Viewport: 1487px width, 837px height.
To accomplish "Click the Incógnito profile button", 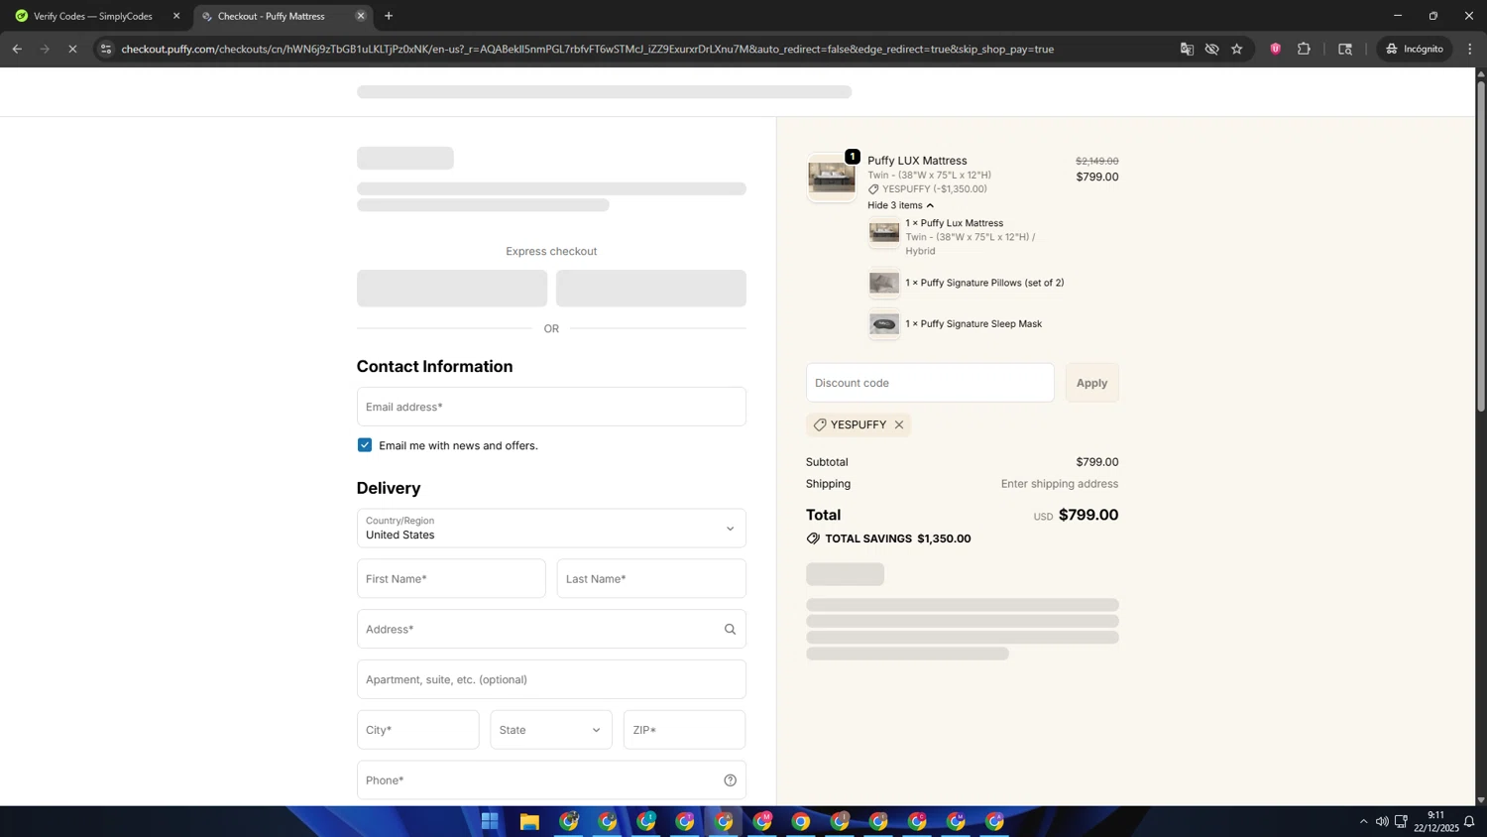I will [x=1415, y=49].
